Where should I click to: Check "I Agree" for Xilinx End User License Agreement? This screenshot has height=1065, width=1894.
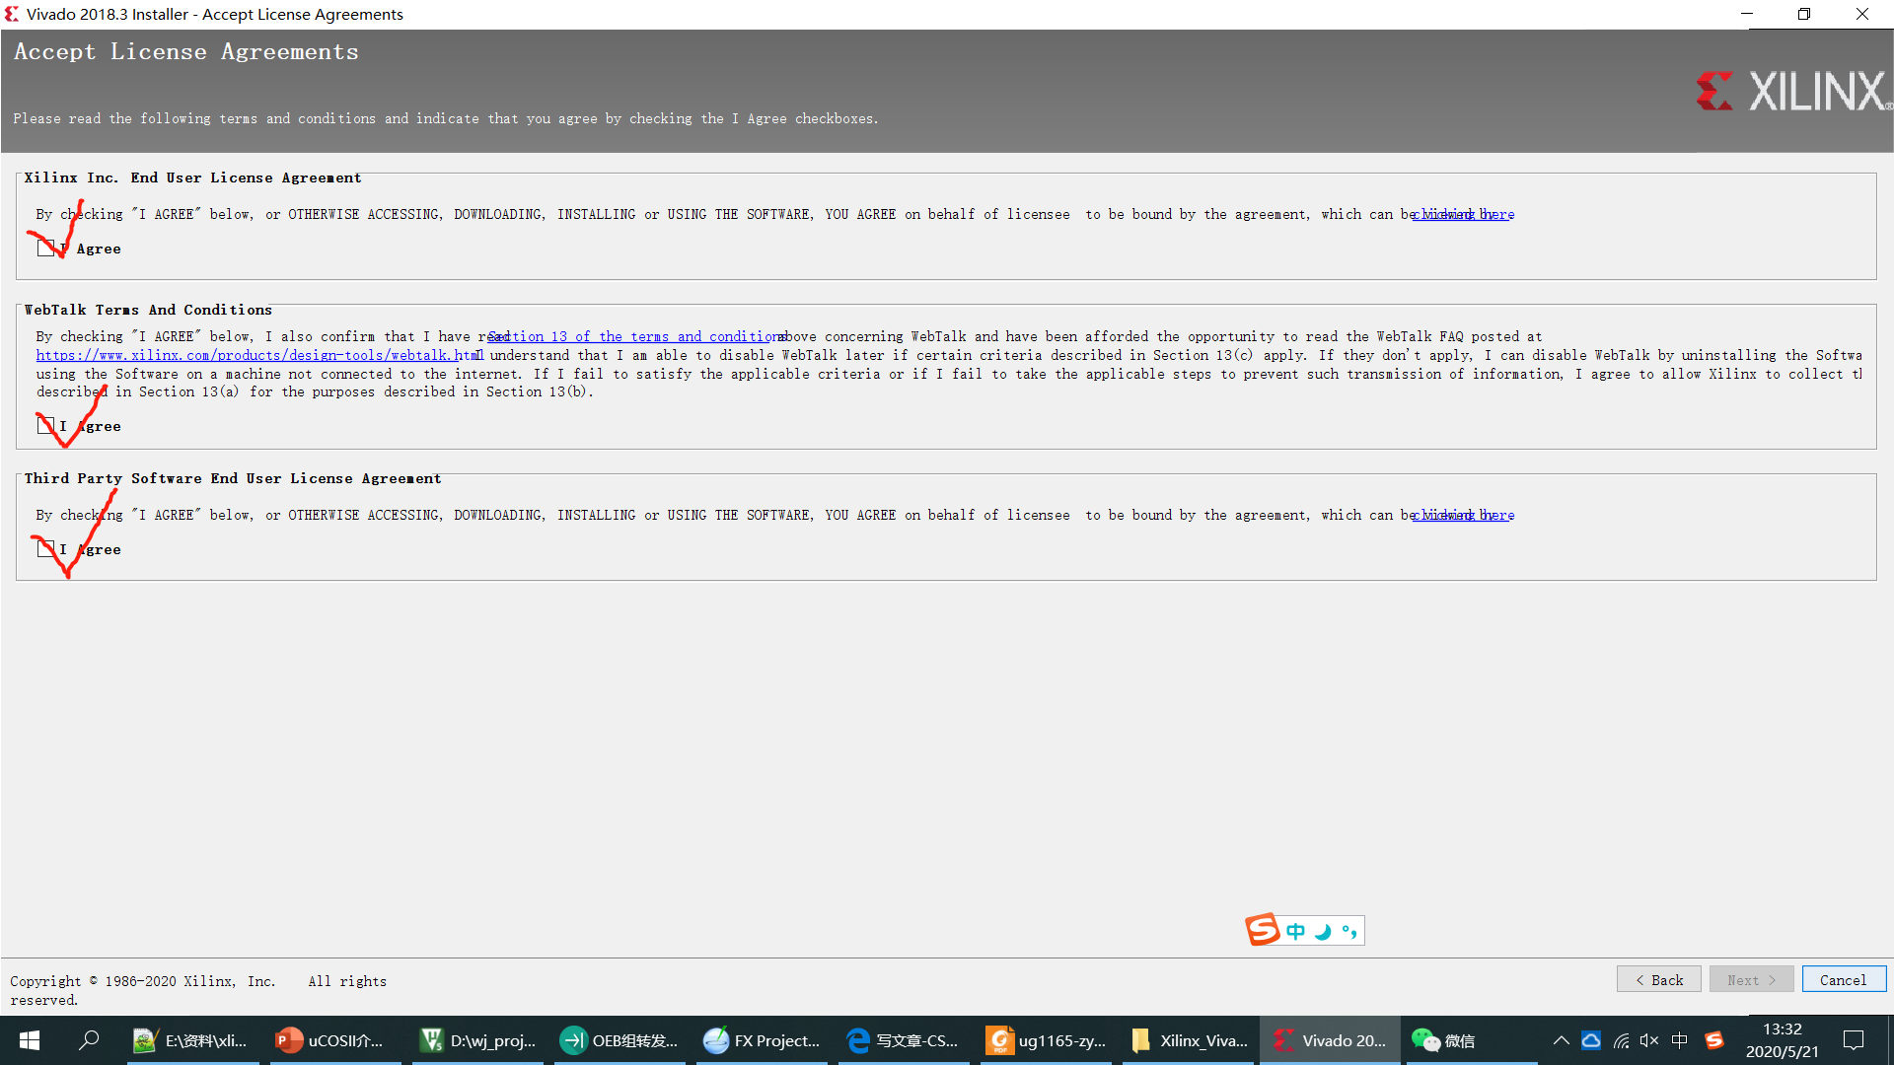[x=46, y=248]
